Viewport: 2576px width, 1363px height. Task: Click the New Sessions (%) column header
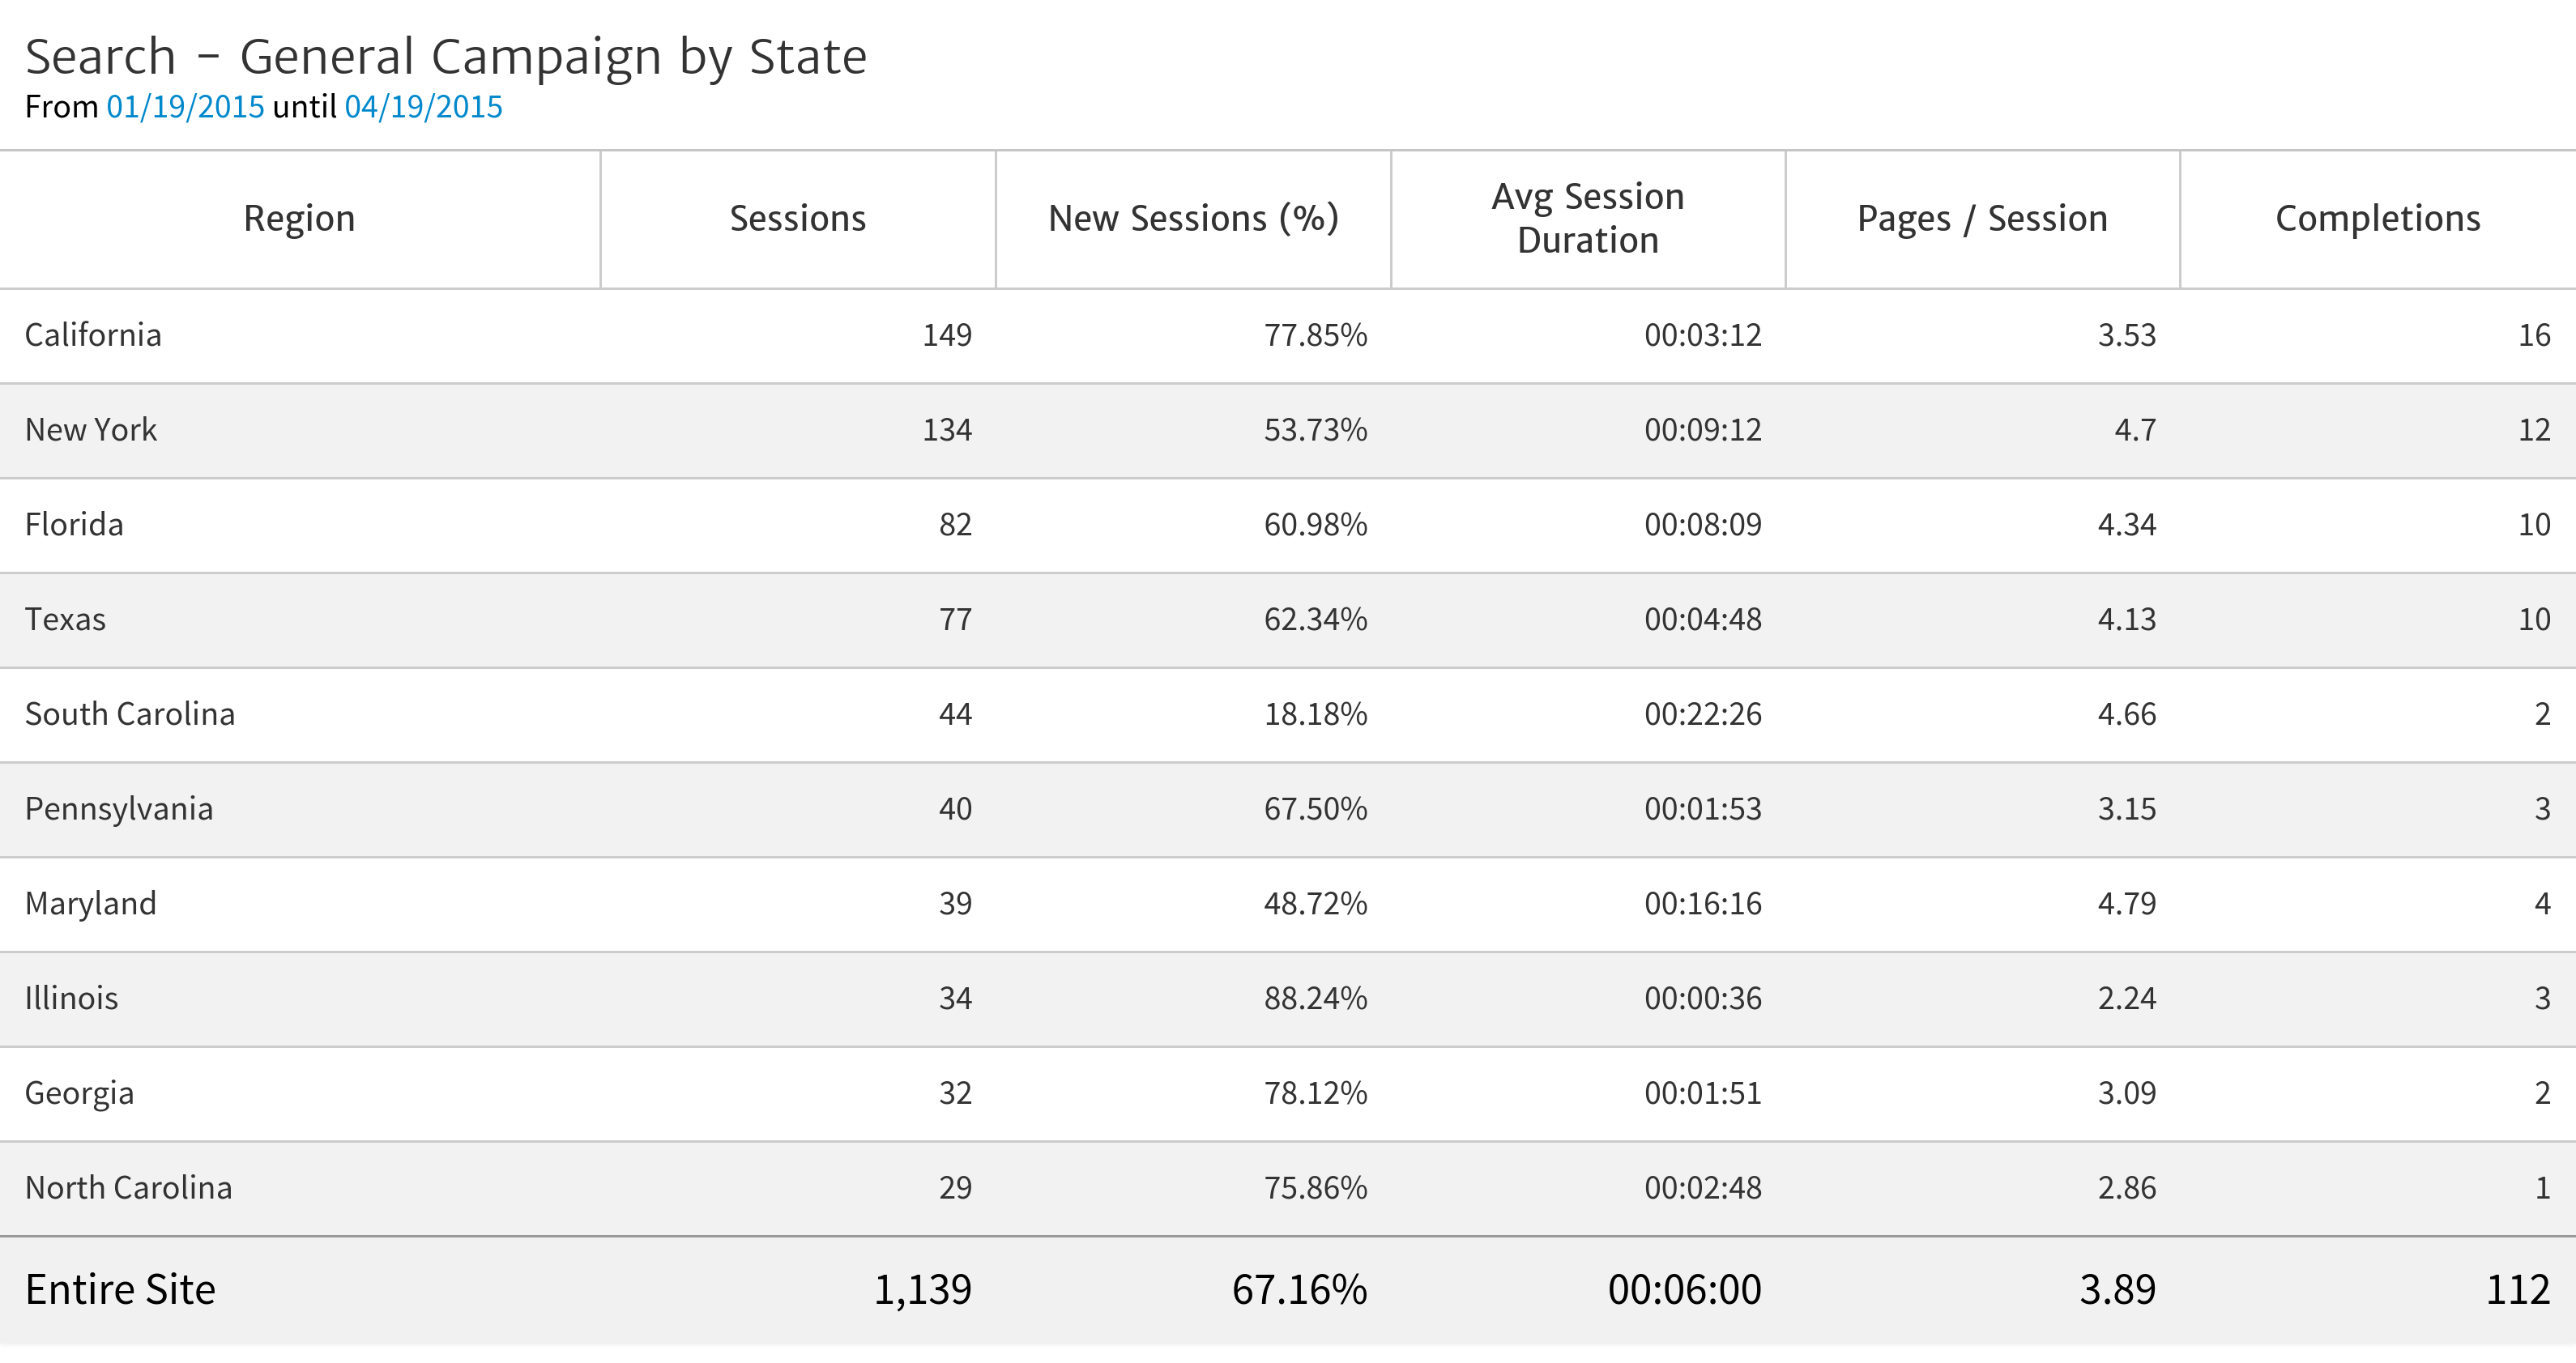1193,219
